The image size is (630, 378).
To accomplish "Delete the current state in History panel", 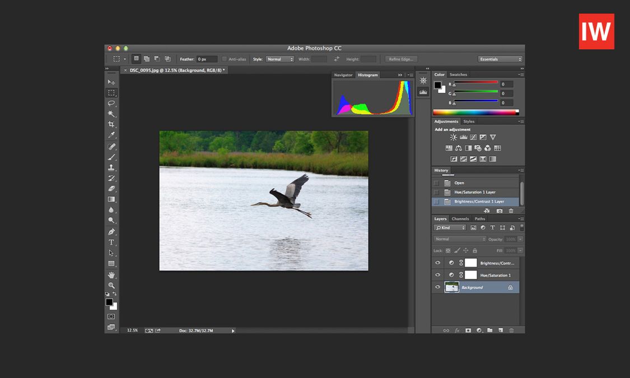I will [511, 211].
